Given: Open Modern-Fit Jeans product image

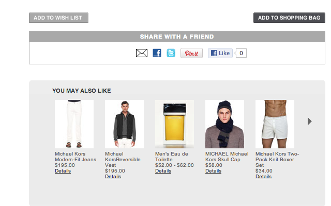Looking at the screenshot, I should pos(74,124).
